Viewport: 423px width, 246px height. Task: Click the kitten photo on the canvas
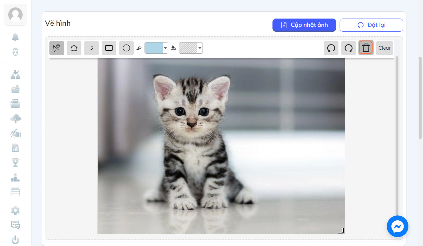coord(221,146)
